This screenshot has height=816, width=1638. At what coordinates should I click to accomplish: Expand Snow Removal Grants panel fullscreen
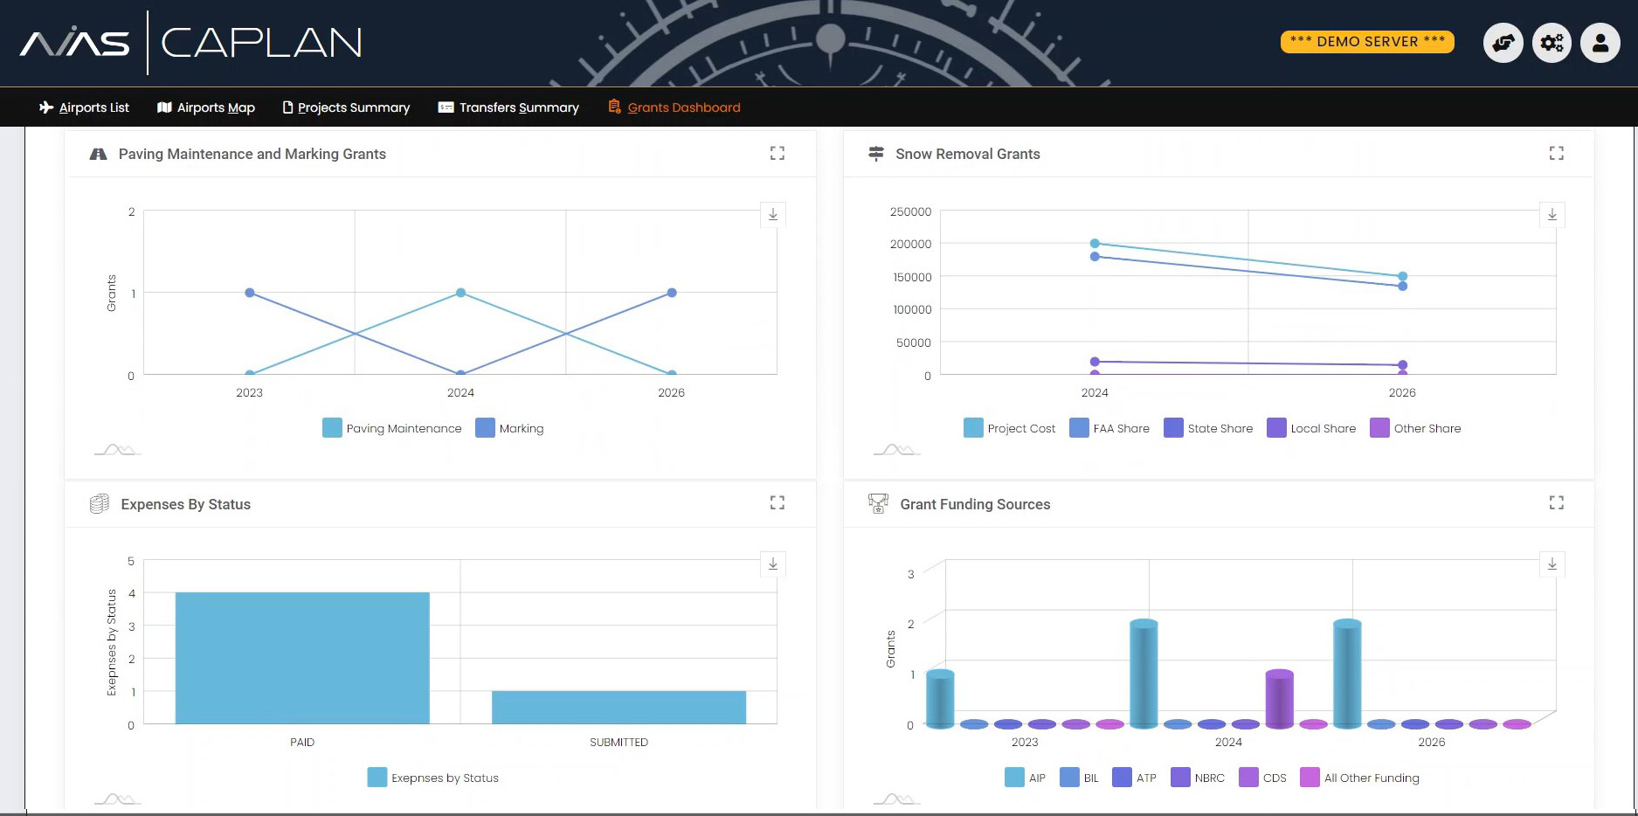1556,154
